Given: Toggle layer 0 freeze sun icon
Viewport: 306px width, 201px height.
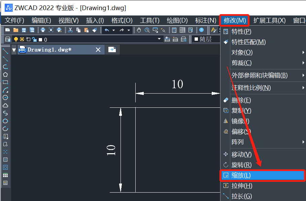Looking at the screenshot, I should point(22,39).
